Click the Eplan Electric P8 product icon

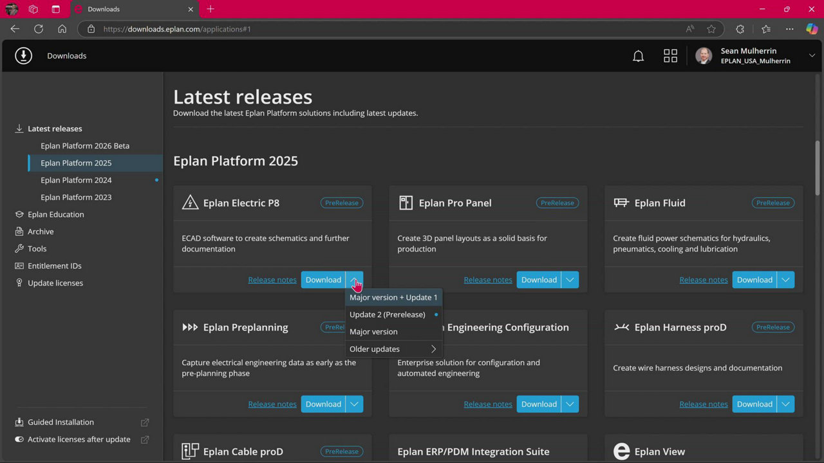[190, 203]
